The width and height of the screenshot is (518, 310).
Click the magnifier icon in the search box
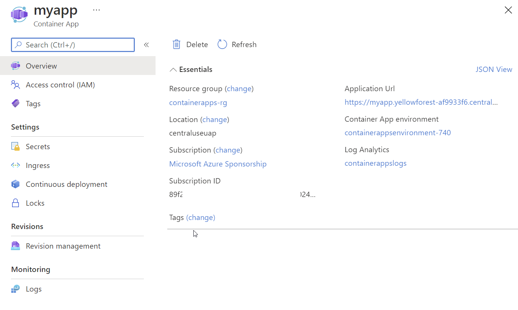coord(18,45)
